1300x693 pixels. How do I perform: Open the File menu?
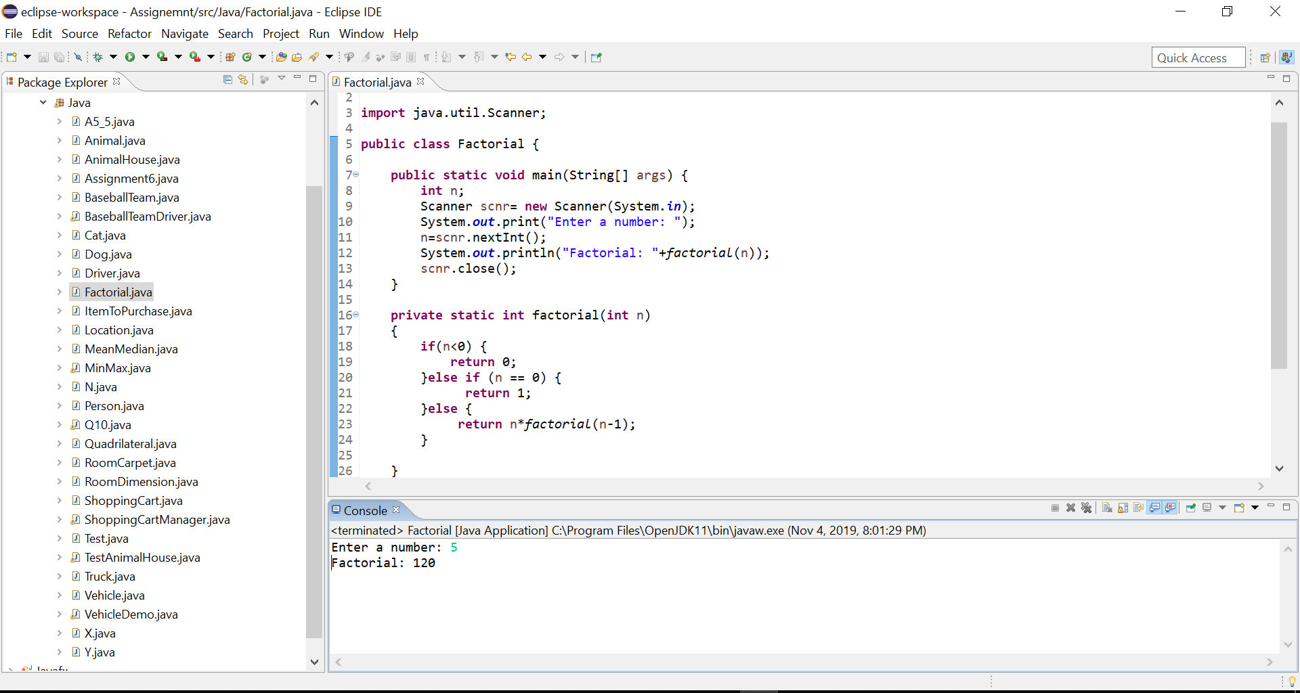click(x=14, y=34)
